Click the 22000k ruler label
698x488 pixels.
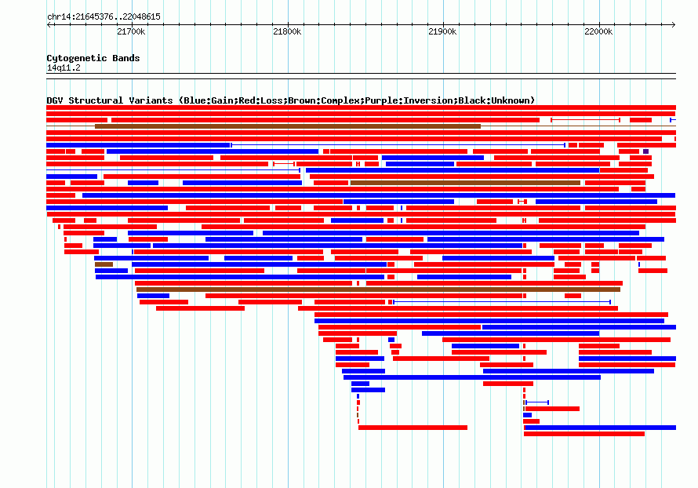click(x=598, y=31)
